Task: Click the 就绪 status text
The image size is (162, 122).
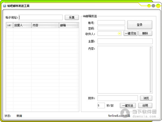Action: tap(19, 116)
